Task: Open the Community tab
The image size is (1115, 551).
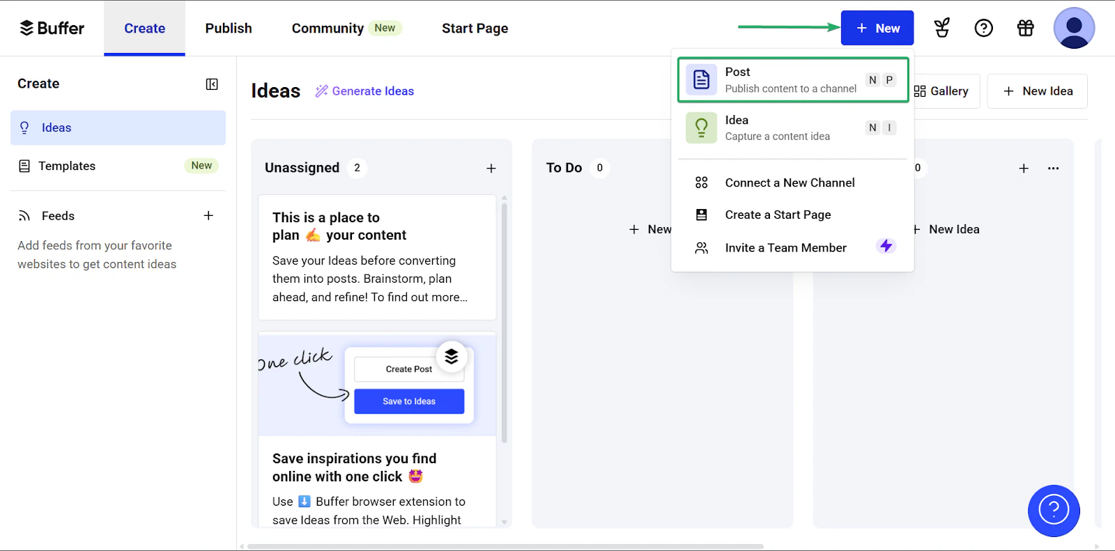Action: click(346, 28)
